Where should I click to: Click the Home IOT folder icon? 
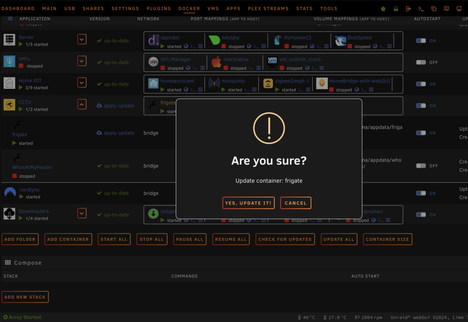[x=9, y=83]
